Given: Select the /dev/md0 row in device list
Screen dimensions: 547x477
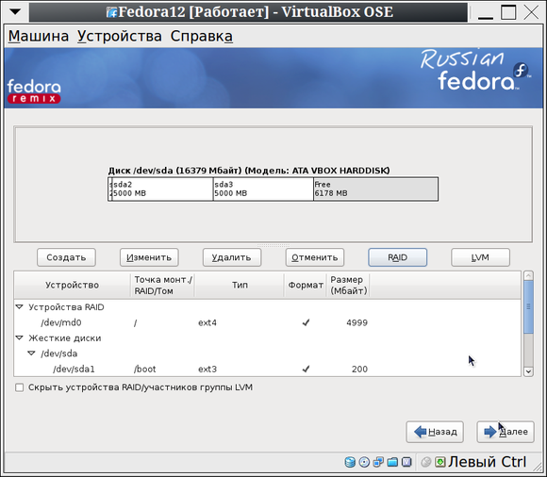Looking at the screenshot, I should [268, 322].
